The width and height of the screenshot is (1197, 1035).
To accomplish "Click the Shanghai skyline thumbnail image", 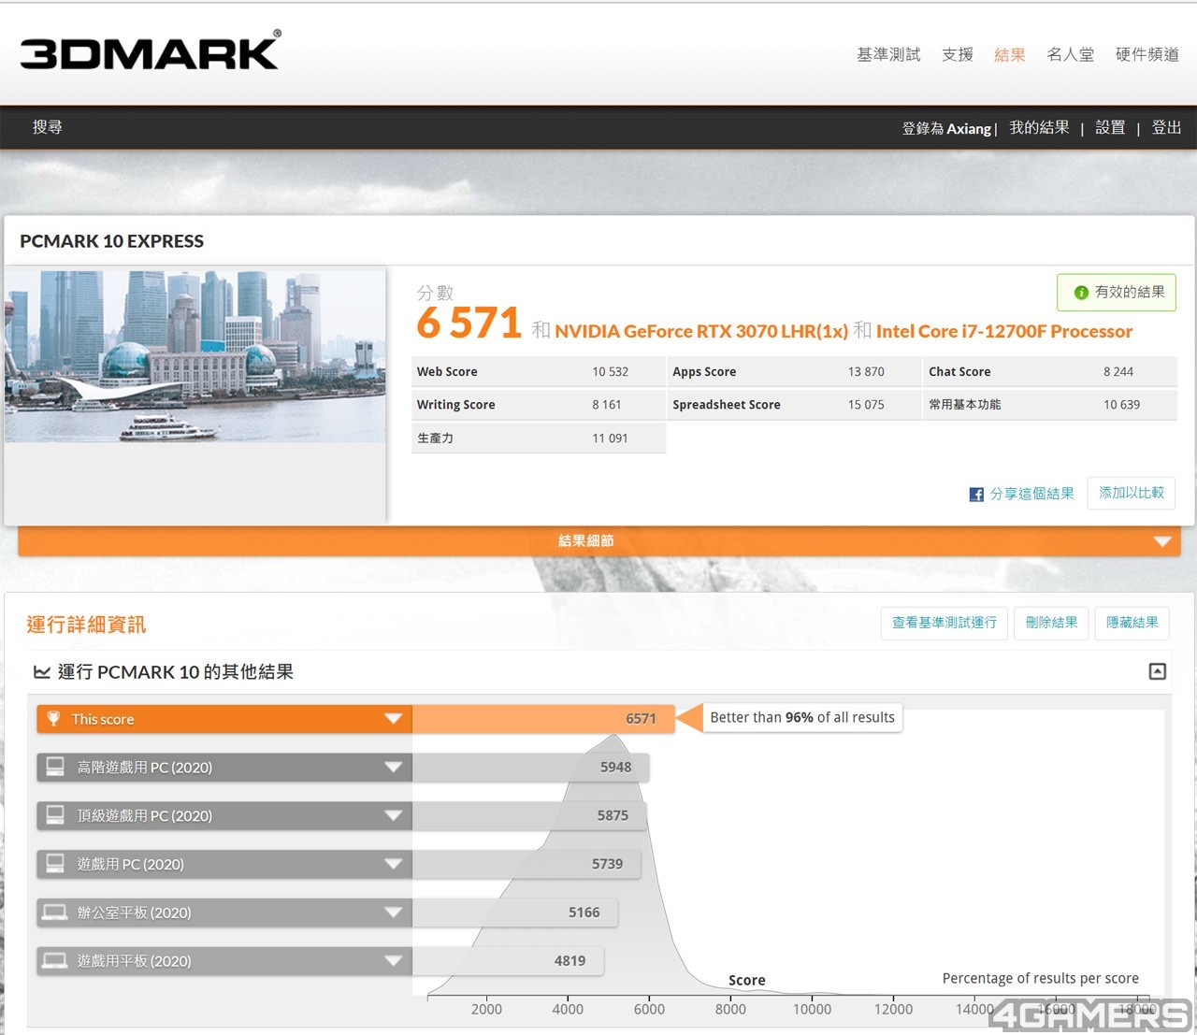I will (195, 356).
